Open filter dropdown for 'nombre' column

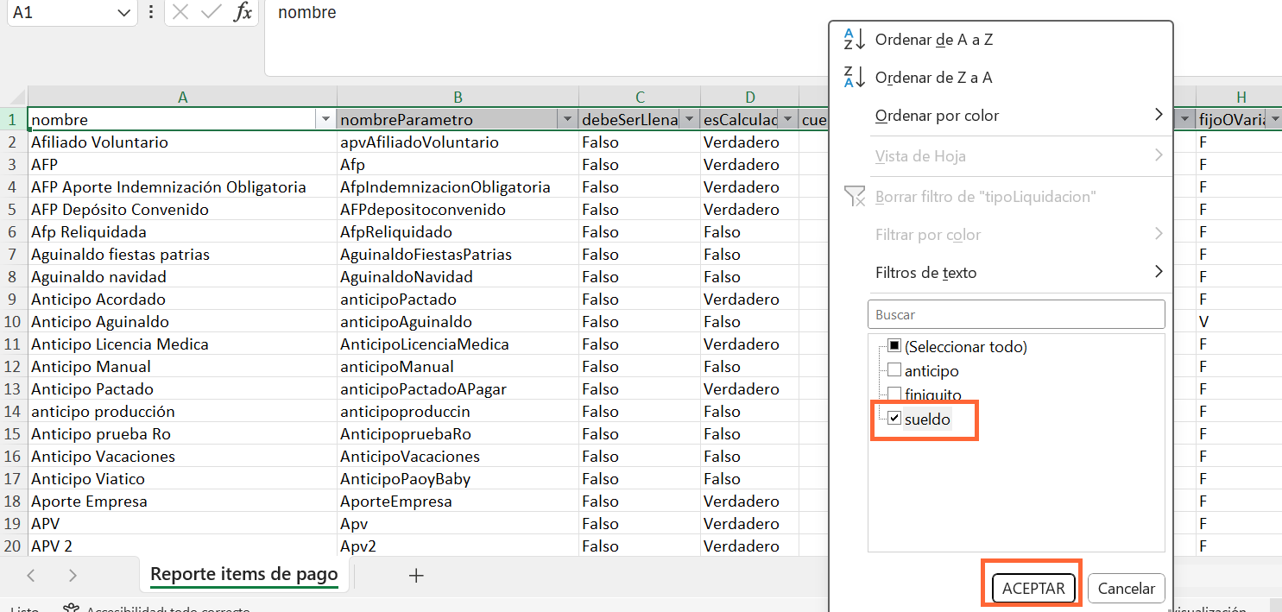point(325,119)
